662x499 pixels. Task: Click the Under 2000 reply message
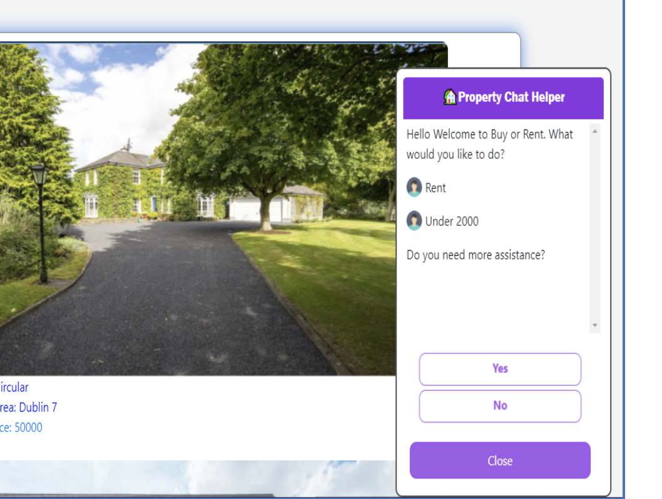pos(452,221)
